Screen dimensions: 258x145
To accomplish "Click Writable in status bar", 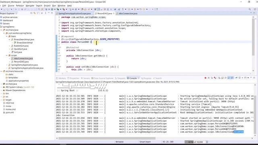I will [119, 142].
